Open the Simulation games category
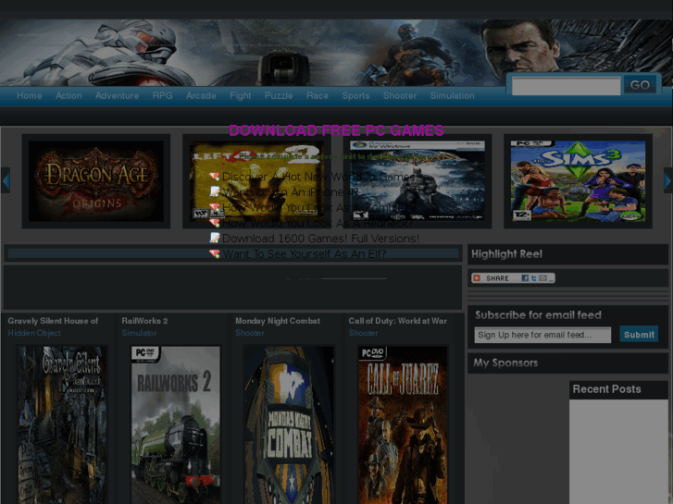 point(452,95)
